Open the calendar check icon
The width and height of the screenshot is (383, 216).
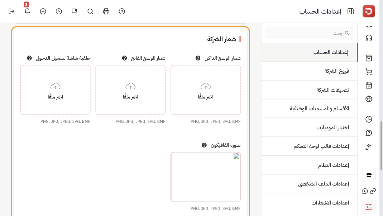[369, 85]
